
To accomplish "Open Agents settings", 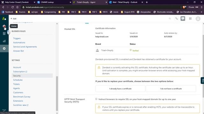I will coord(16,88).
